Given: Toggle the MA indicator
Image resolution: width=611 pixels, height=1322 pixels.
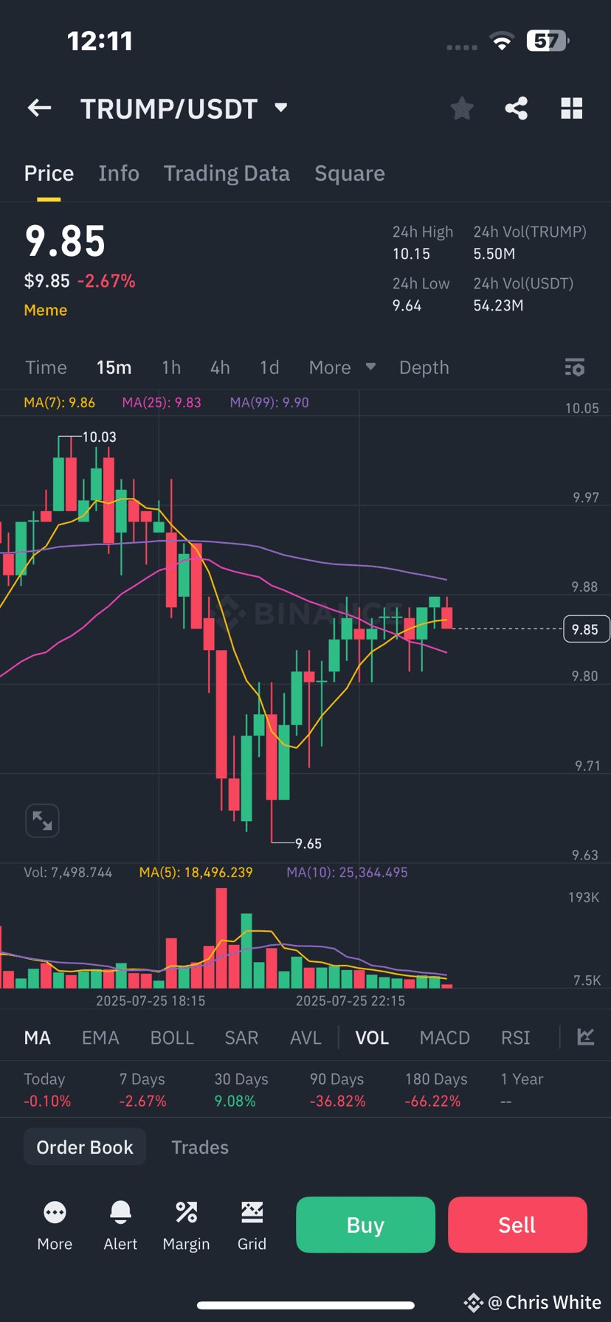Looking at the screenshot, I should pyautogui.click(x=38, y=1038).
